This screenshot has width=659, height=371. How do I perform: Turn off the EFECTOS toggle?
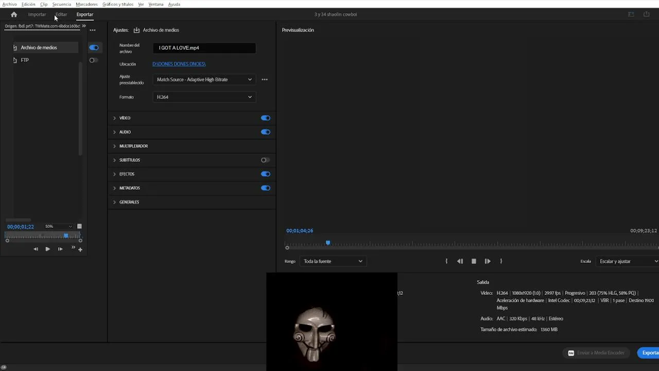point(266,174)
